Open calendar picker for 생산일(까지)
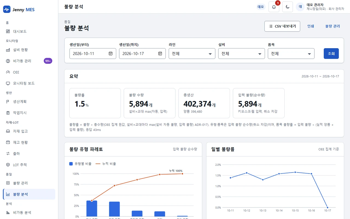 tap(160, 54)
